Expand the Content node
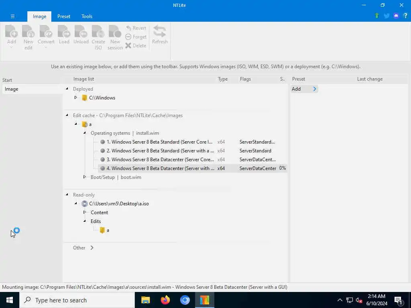 pyautogui.click(x=85, y=212)
